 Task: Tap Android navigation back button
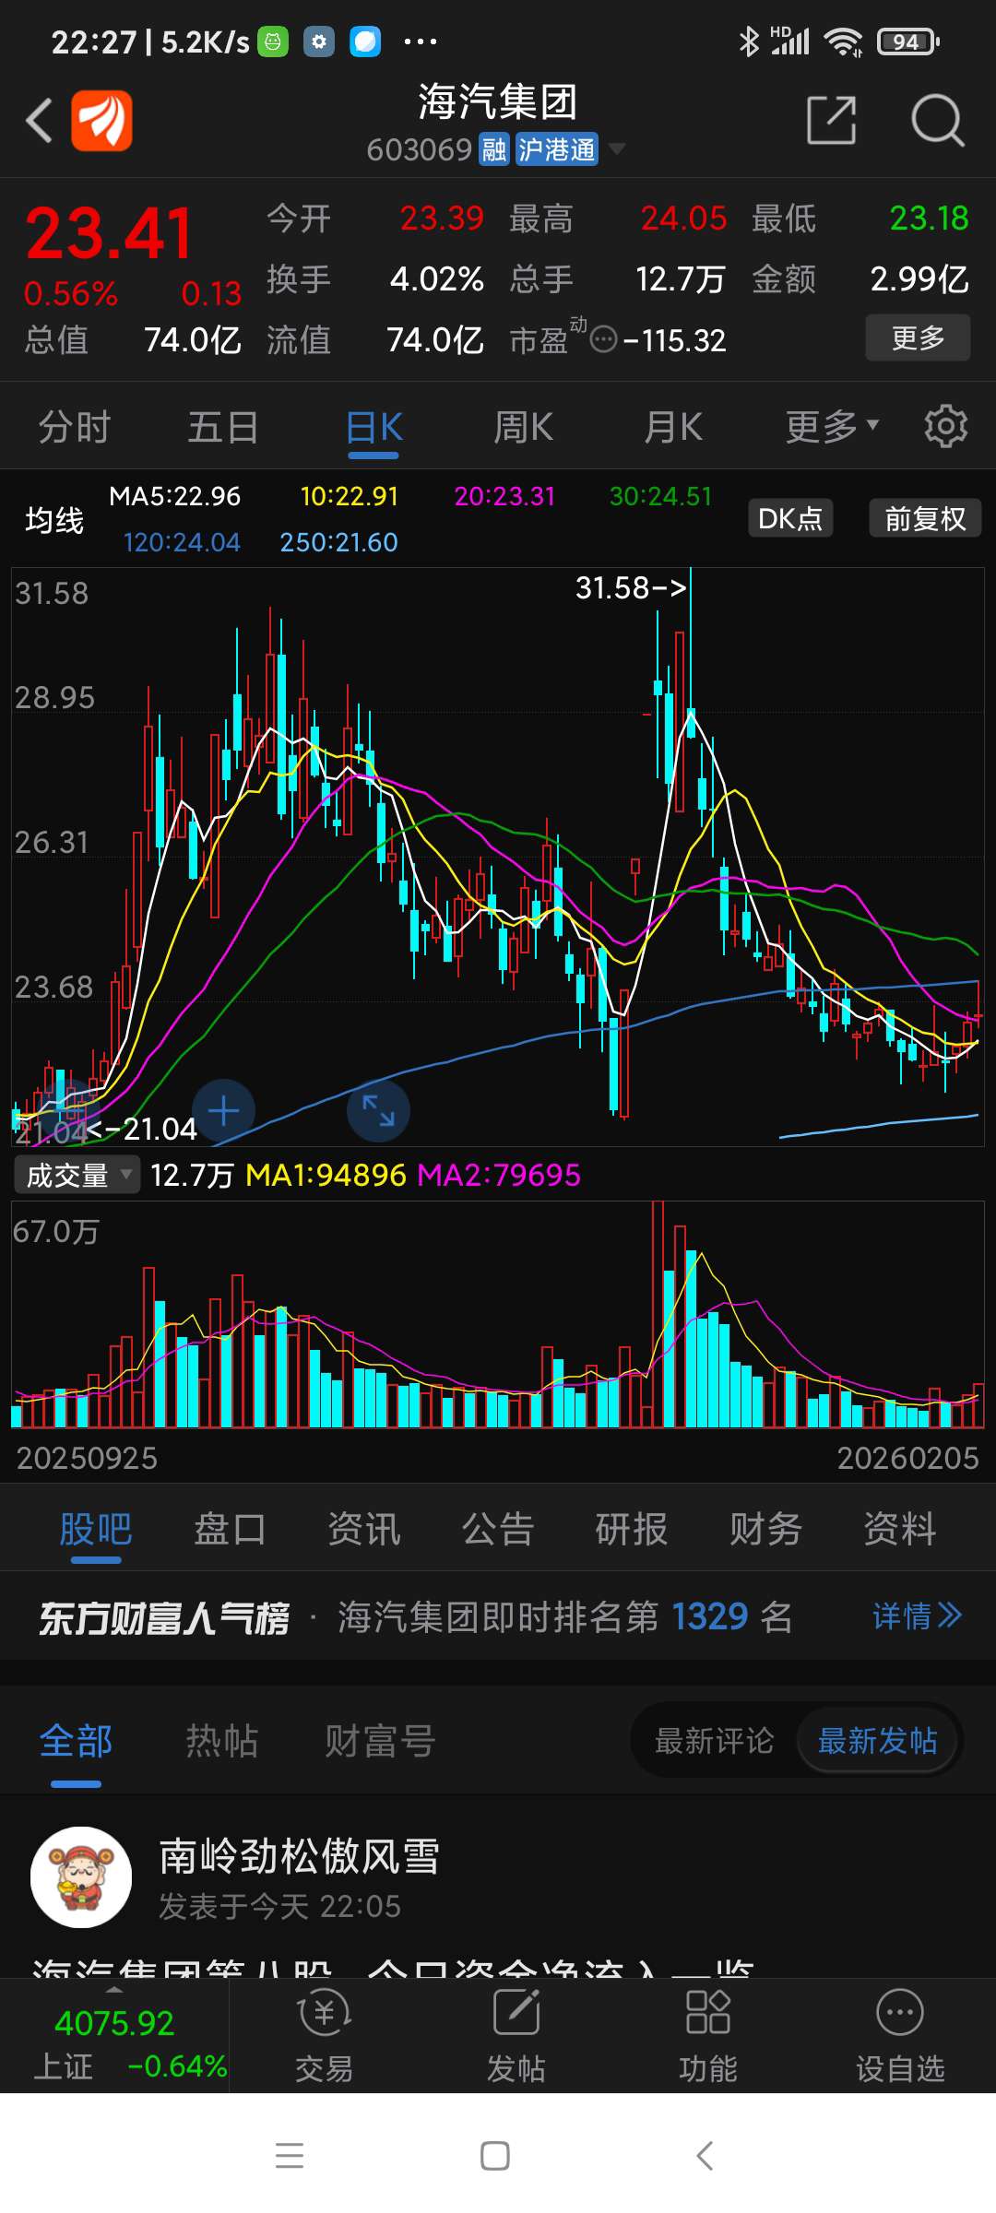coord(705,2155)
